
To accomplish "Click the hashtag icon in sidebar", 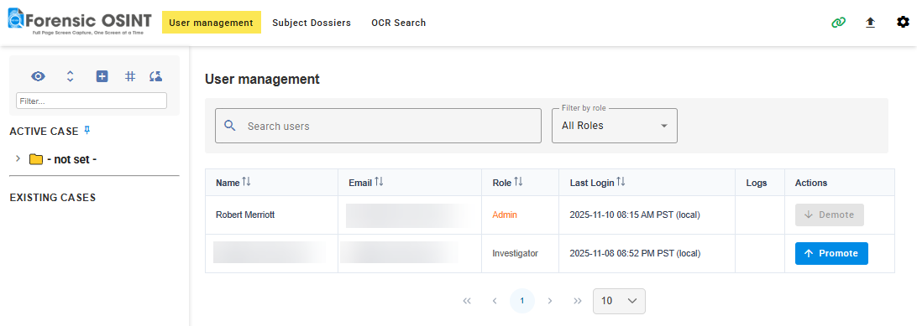I will [130, 76].
